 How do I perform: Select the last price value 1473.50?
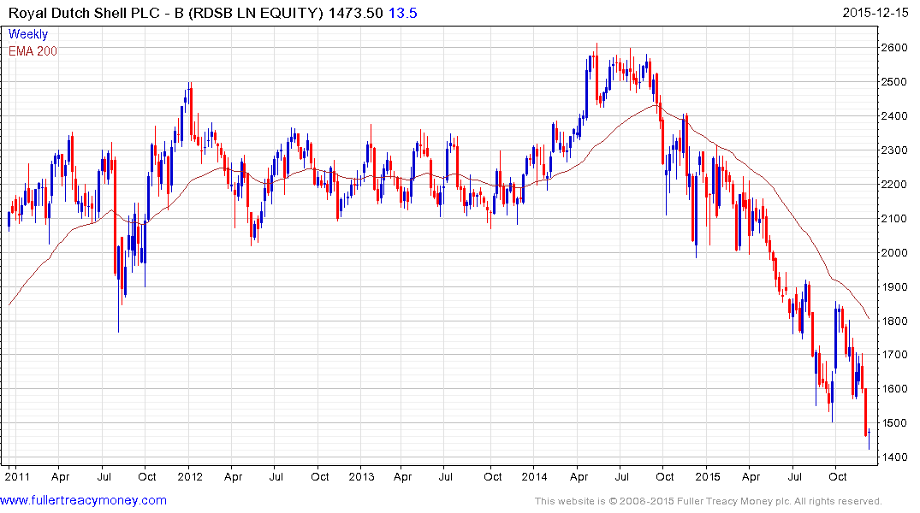coord(355,13)
